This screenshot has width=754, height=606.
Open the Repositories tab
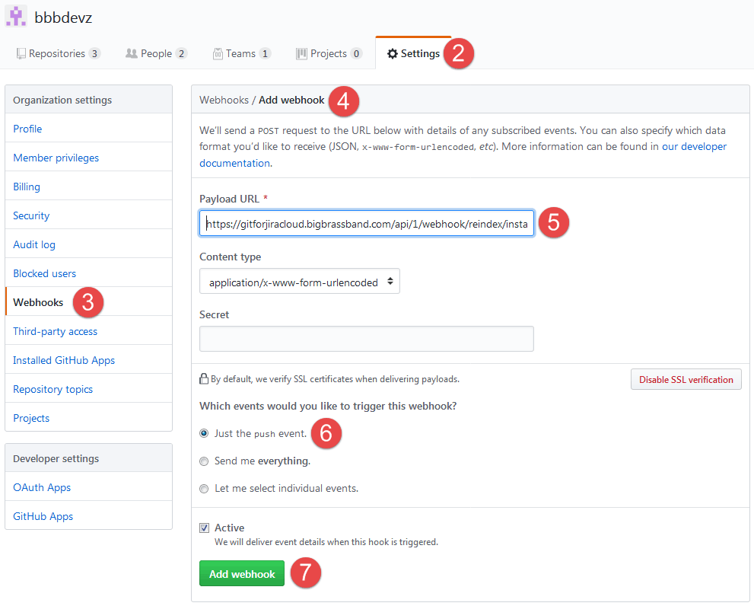58,53
